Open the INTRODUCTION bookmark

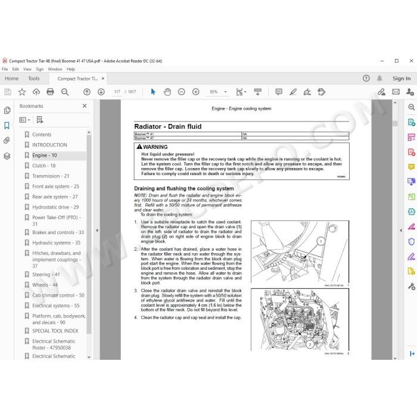point(49,145)
